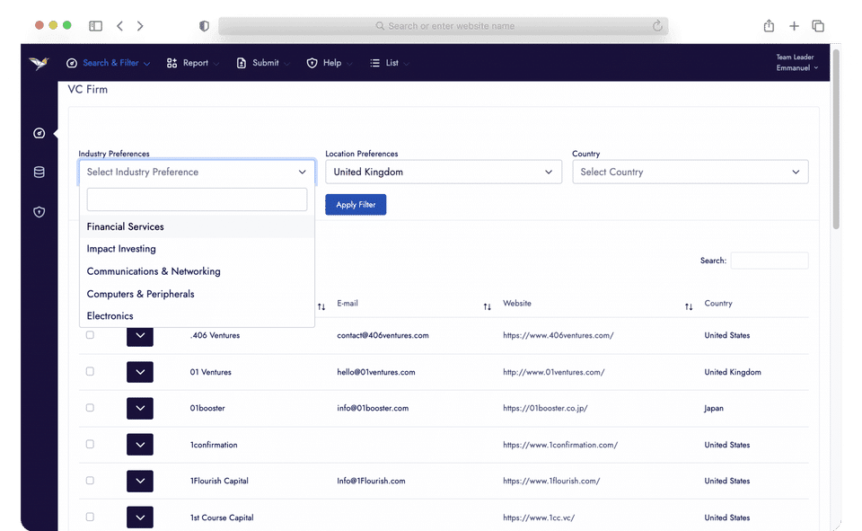The image size is (862, 531).
Task: Click the industry dropdown search field
Action: [197, 199]
